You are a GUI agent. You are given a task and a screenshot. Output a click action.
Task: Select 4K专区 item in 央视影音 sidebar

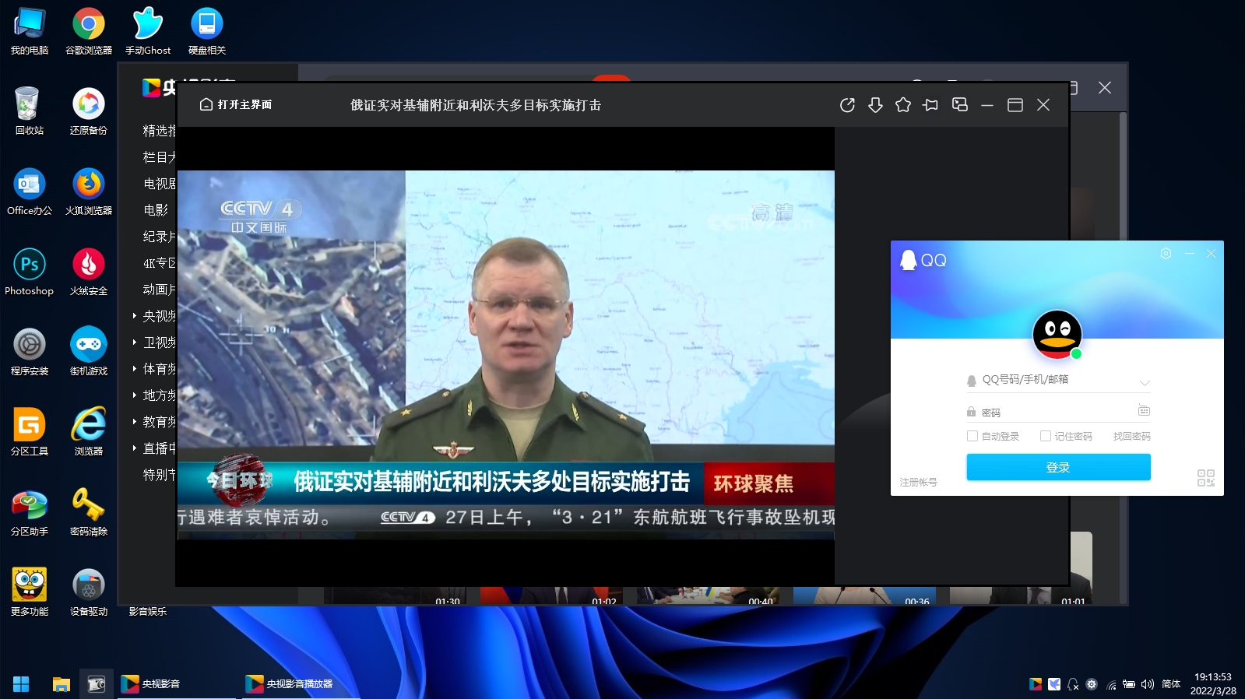point(160,263)
